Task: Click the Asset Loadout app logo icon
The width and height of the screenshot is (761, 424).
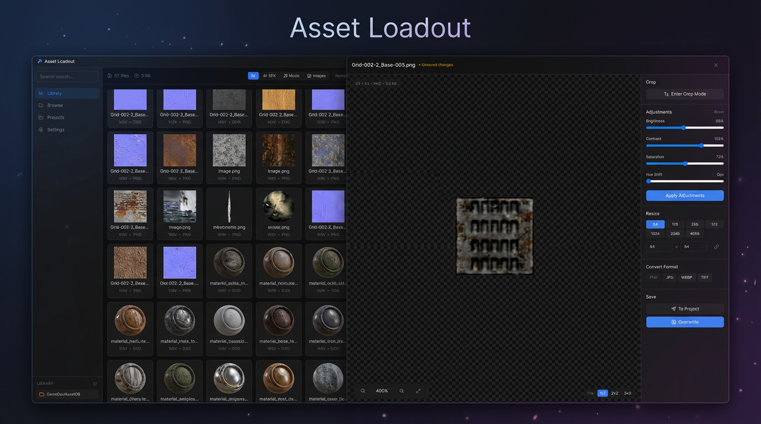Action: 39,61
